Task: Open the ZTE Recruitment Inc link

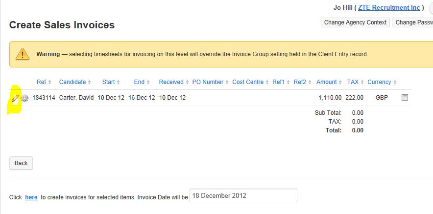Action: (389, 7)
